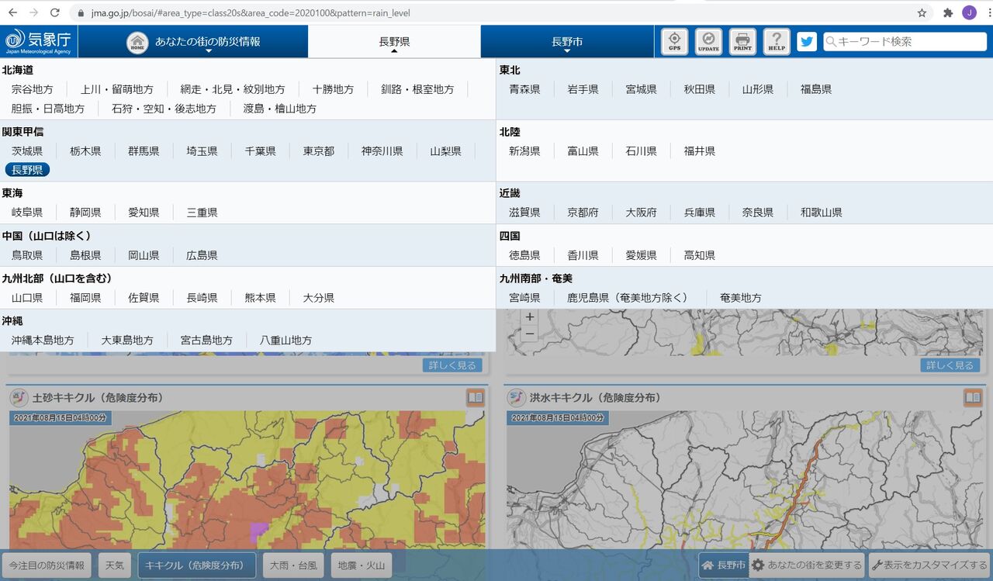Screen dimensions: 993x581
Task: Select 鹿児島県（奄美地方除く）
Action: (x=628, y=298)
